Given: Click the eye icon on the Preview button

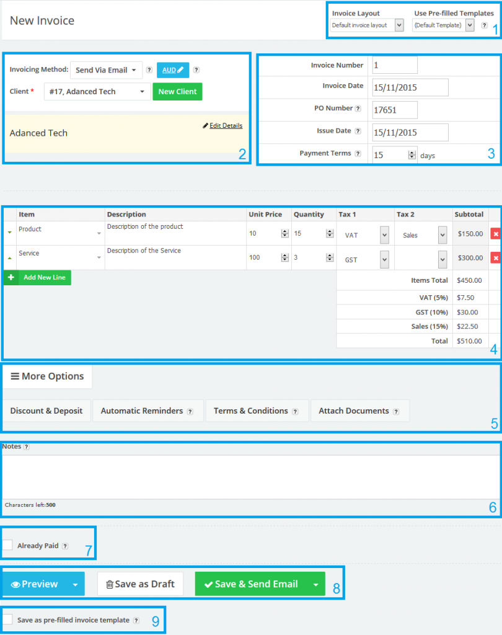Looking at the screenshot, I should pos(16,583).
